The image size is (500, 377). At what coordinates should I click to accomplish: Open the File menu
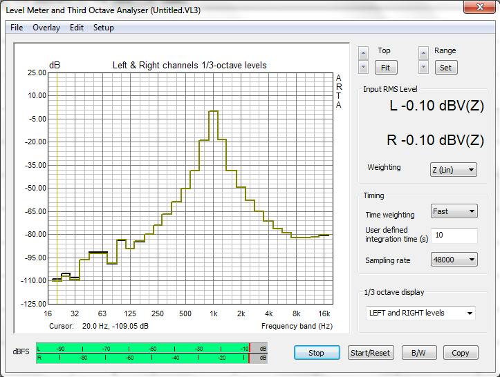click(x=17, y=28)
